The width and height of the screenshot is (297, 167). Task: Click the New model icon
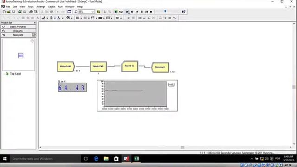click(x=4, y=12)
